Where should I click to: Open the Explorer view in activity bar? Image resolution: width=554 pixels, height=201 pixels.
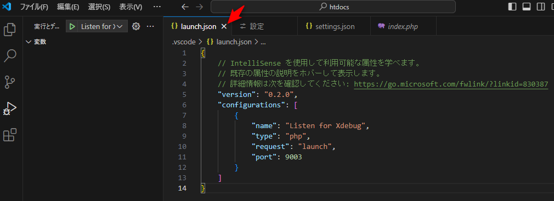[x=10, y=29]
